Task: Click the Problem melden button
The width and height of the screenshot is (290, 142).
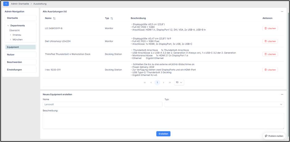Action: (274, 136)
